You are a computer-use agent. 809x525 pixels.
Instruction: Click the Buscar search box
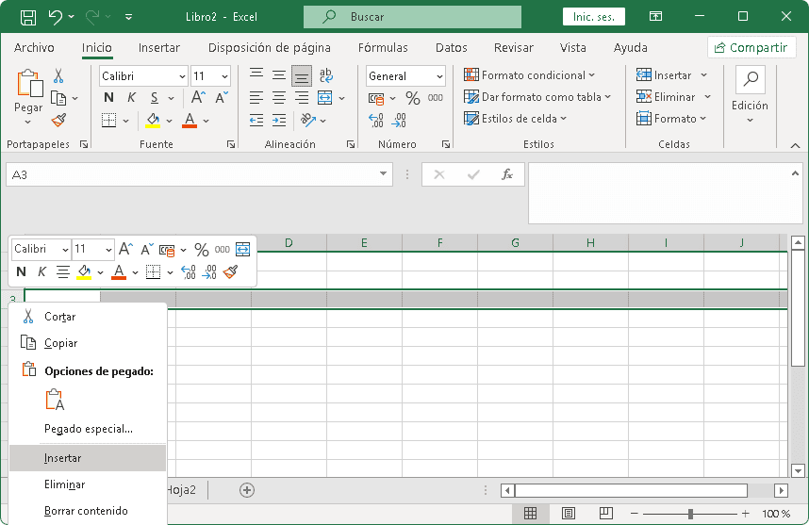(412, 17)
